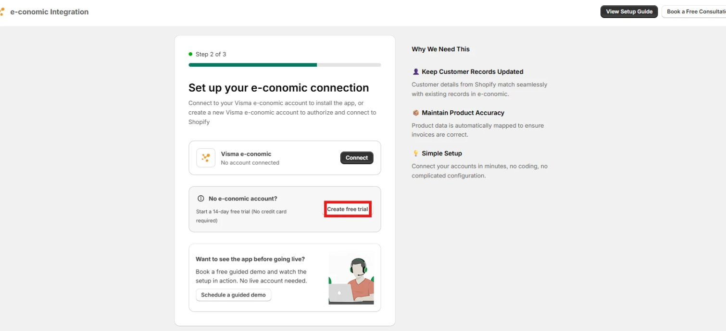Click the Connect your accounts in minutes text
This screenshot has width=726, height=331.
480,171
